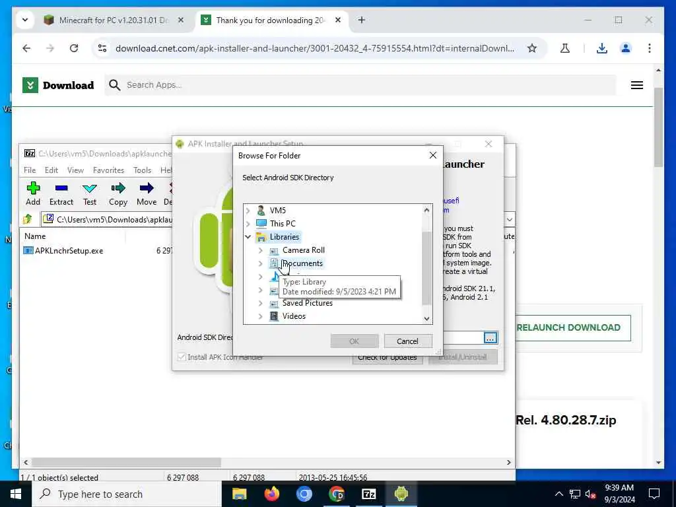Open 7-Zip View menu

[x=75, y=170]
